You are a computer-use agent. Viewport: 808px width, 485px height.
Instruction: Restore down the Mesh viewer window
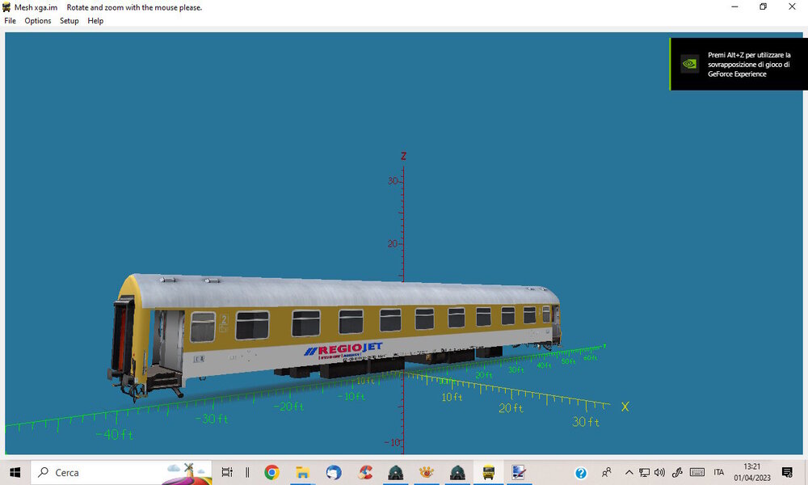click(x=764, y=6)
